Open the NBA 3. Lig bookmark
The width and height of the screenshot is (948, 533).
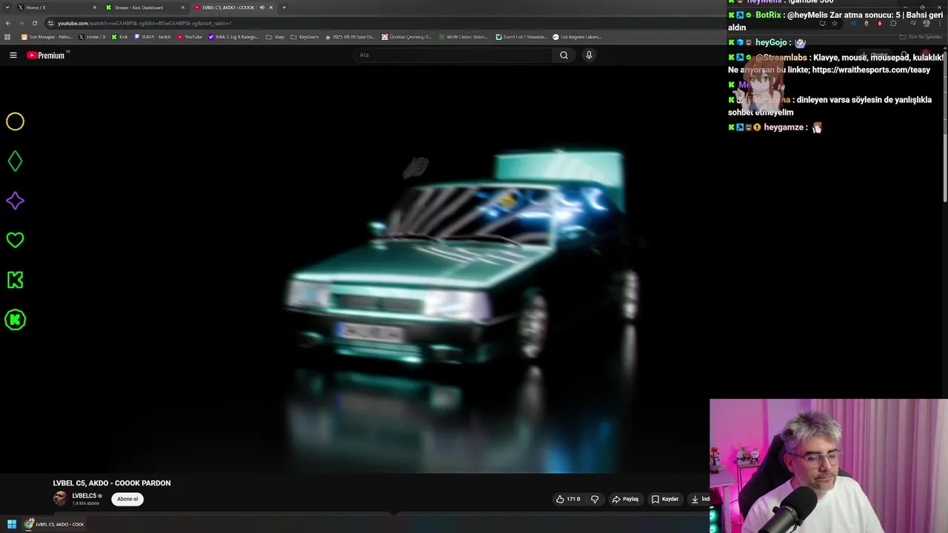[x=234, y=37]
